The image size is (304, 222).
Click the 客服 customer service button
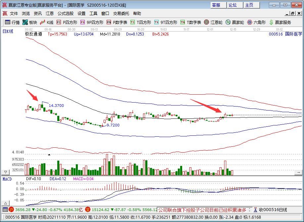click(216, 5)
